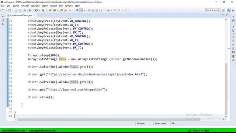Click the horizontal scrollbar thumb
236x133 pixels.
coord(108,119)
